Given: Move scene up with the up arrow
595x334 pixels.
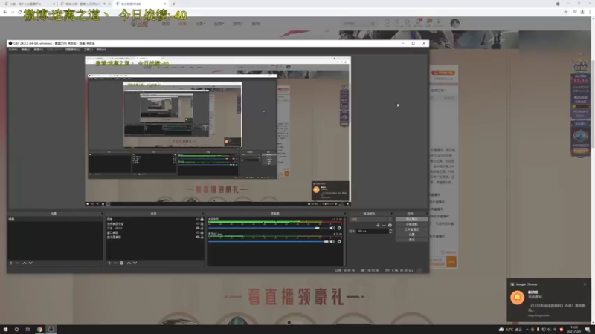Looking at the screenshot, I should pyautogui.click(x=25, y=263).
